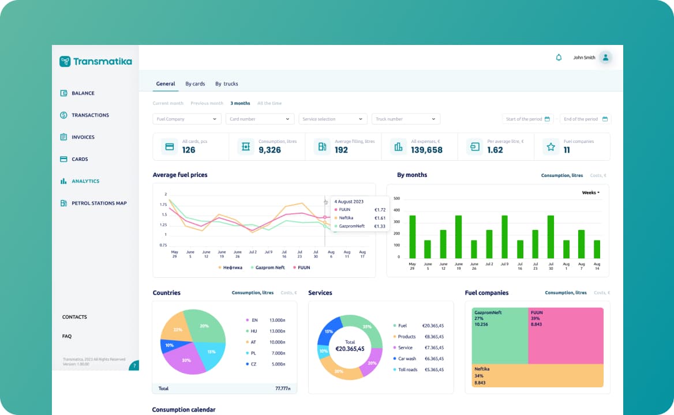Open the Start of the period calendar icon

[x=547, y=119]
